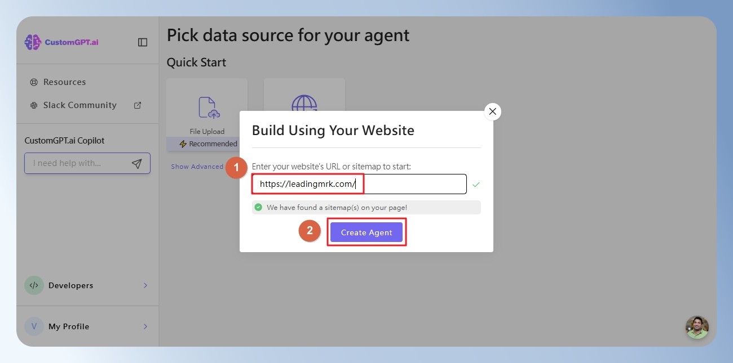Click the Developers code icon
This screenshot has height=363, width=733.
34,285
